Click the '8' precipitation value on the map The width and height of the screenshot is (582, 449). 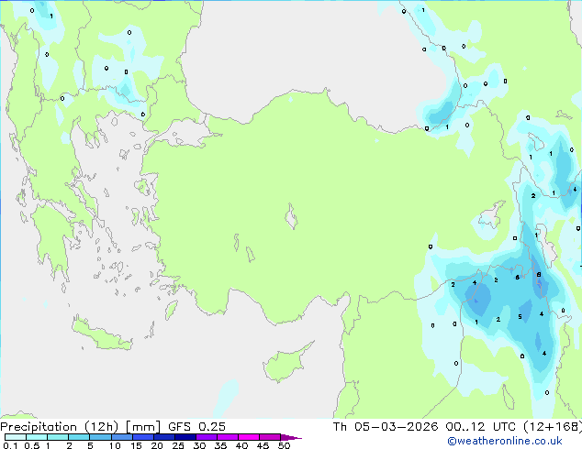click(539, 275)
